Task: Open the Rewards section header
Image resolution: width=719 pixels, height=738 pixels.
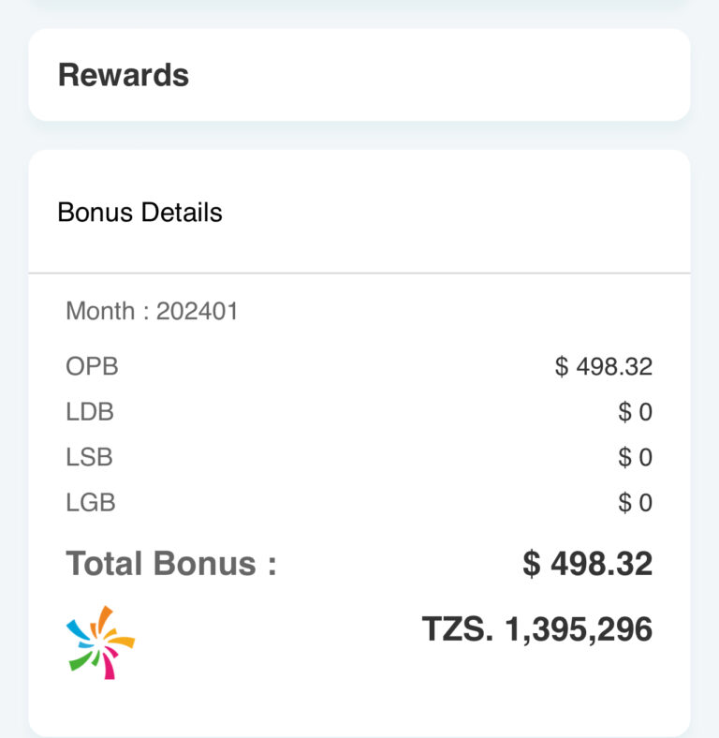Action: click(124, 75)
